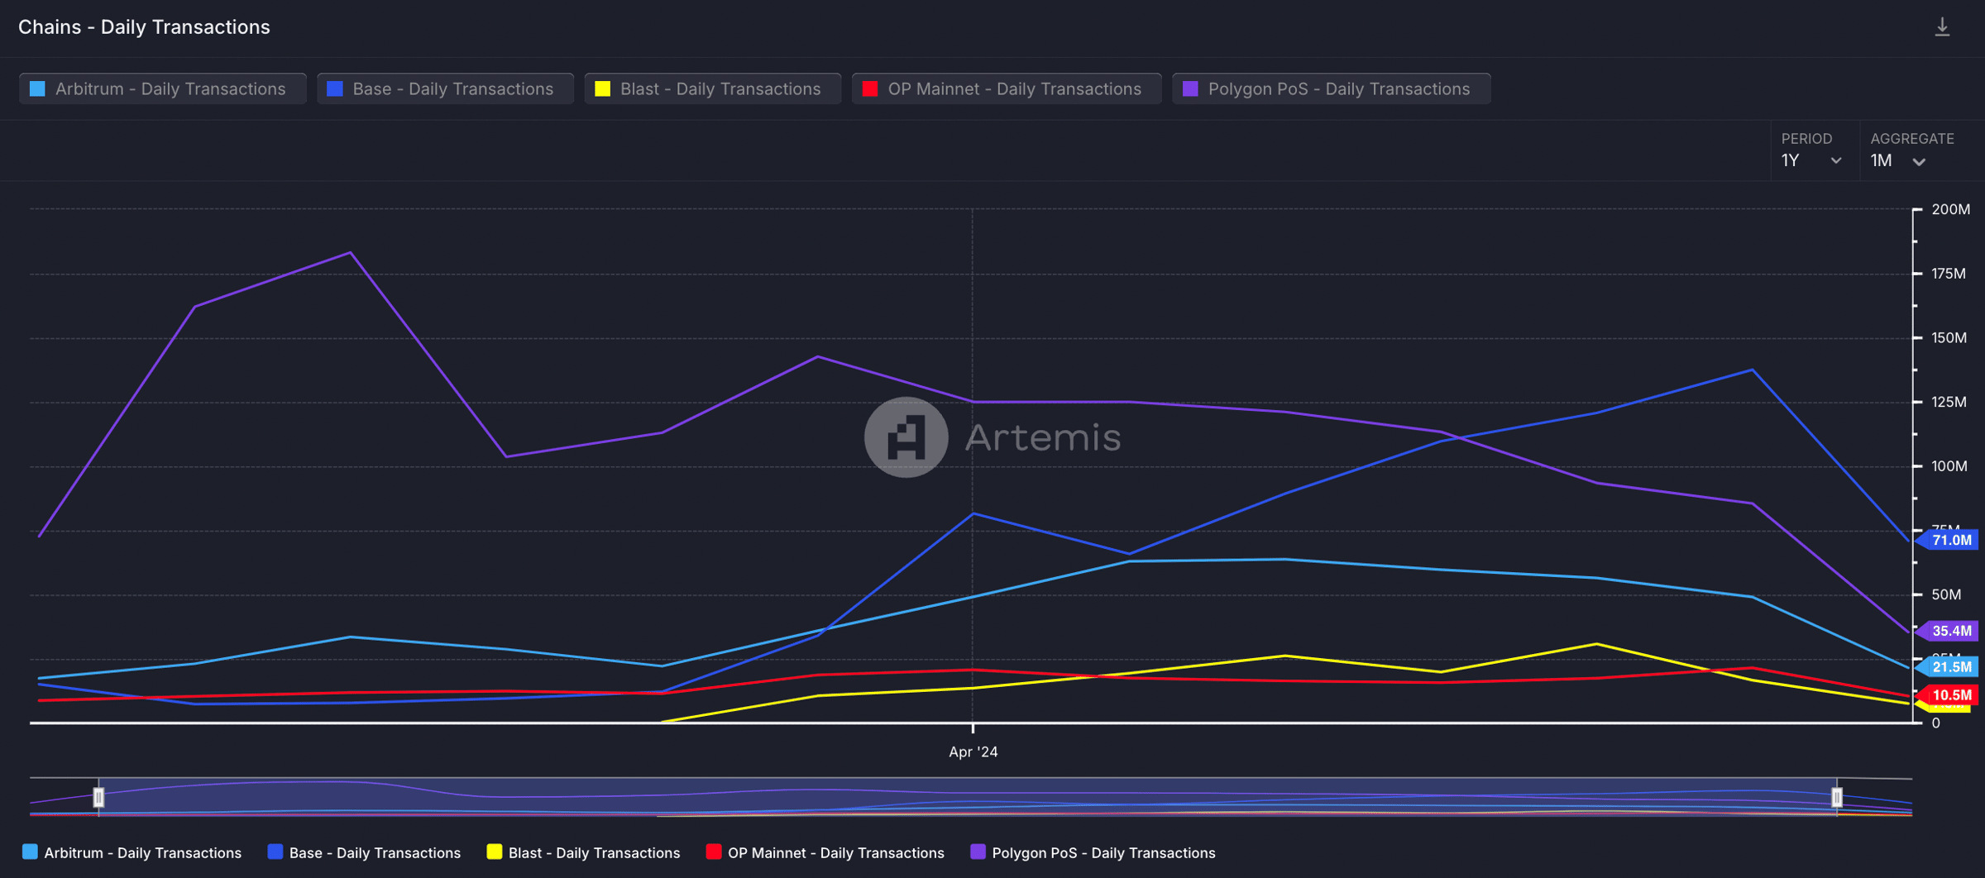
Task: Remove the Arbitrum Daily Transactions chip
Action: pos(162,88)
